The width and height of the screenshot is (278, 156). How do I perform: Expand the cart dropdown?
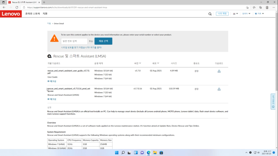[259, 14]
